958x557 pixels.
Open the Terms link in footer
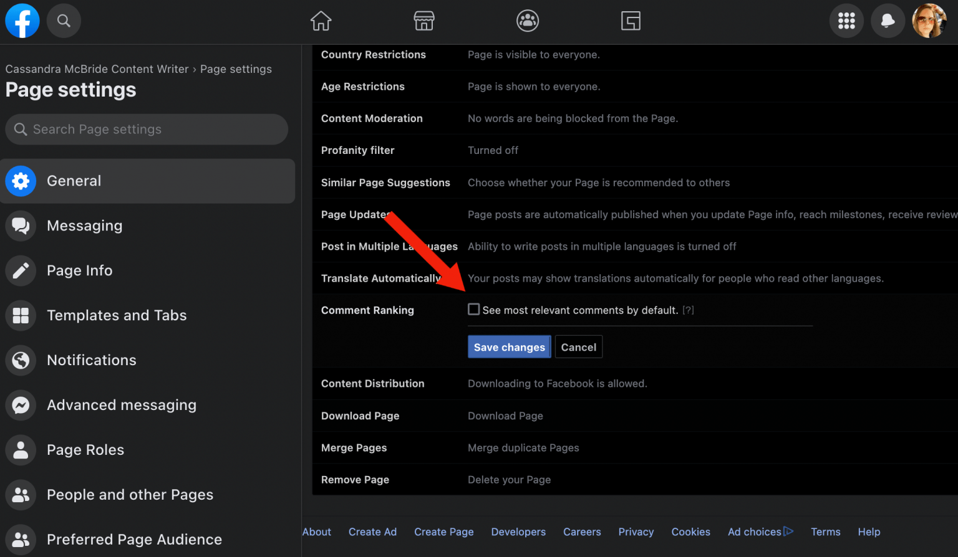[825, 531]
